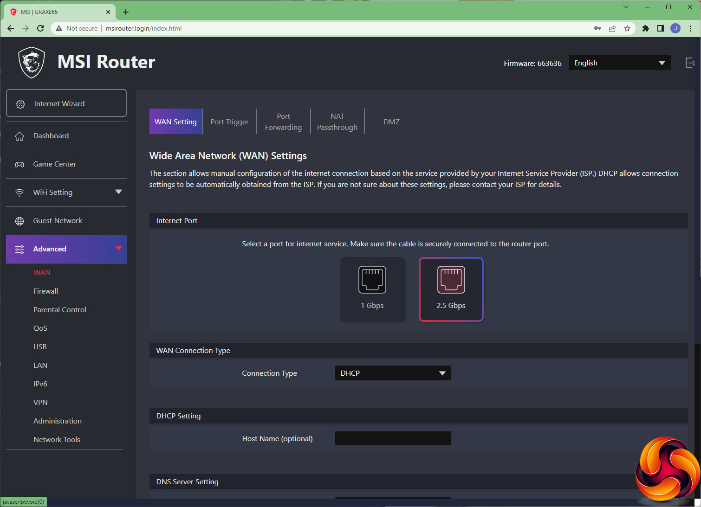Select the 2.5 Gbps ethernet port icon

tap(451, 280)
